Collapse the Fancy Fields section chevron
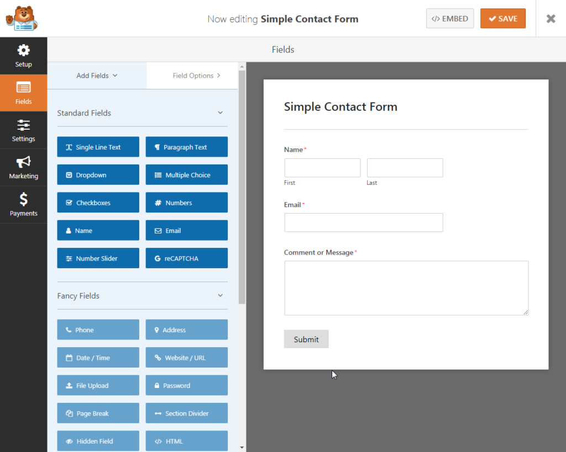 tap(220, 296)
